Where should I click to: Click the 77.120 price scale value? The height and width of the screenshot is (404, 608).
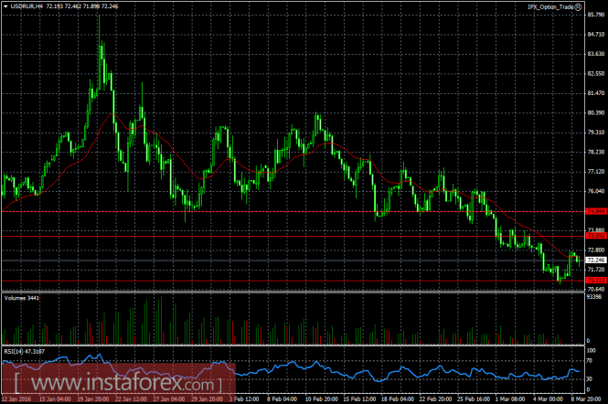coord(596,172)
